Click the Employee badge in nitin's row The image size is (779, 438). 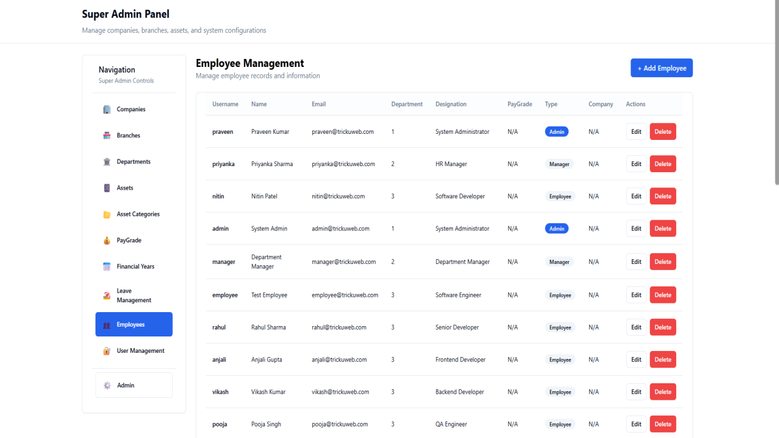click(560, 196)
